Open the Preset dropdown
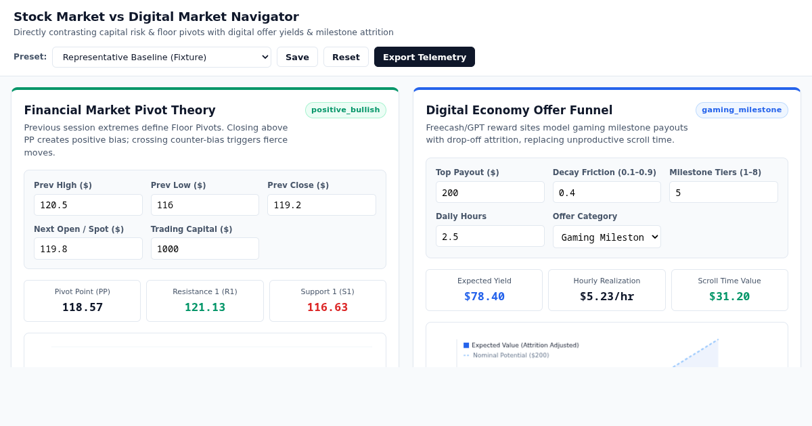Image resolution: width=812 pixels, height=426 pixels. click(x=162, y=57)
